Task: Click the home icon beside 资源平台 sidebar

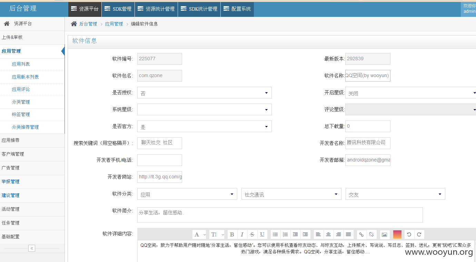Action: click(x=7, y=24)
